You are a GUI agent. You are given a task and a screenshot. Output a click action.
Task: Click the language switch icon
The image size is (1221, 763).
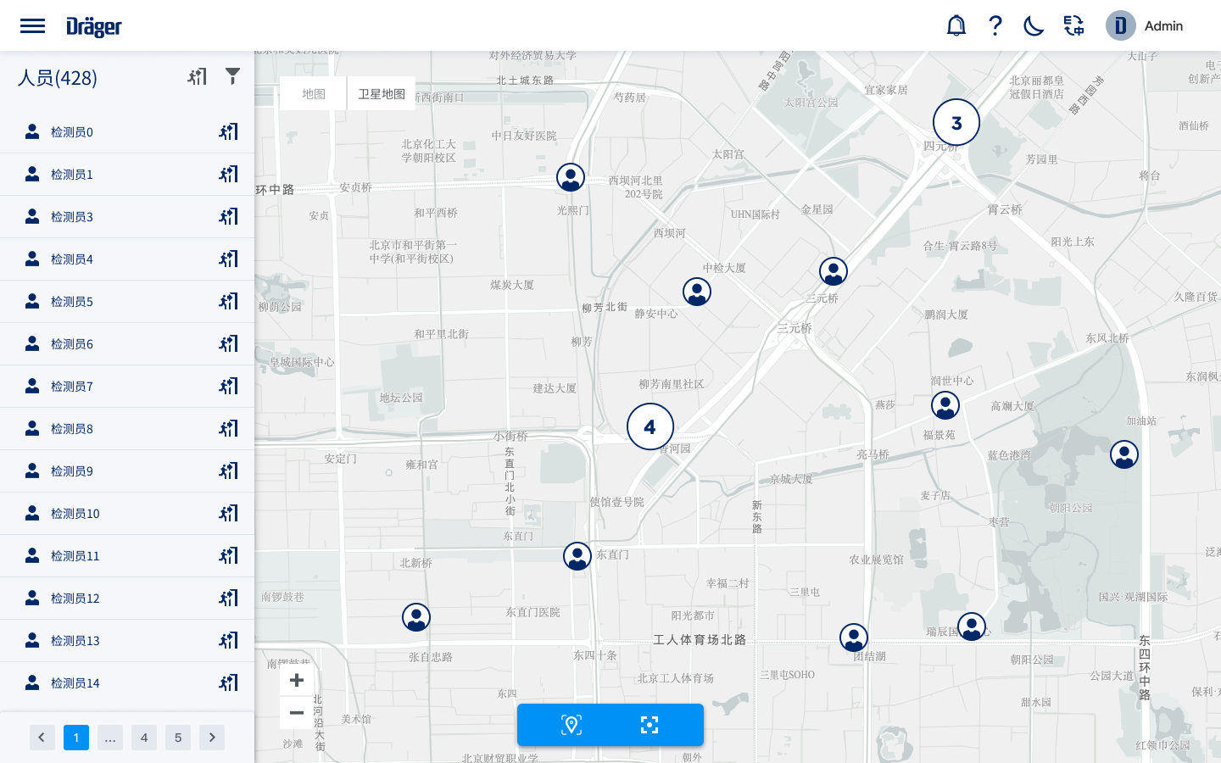tap(1073, 25)
